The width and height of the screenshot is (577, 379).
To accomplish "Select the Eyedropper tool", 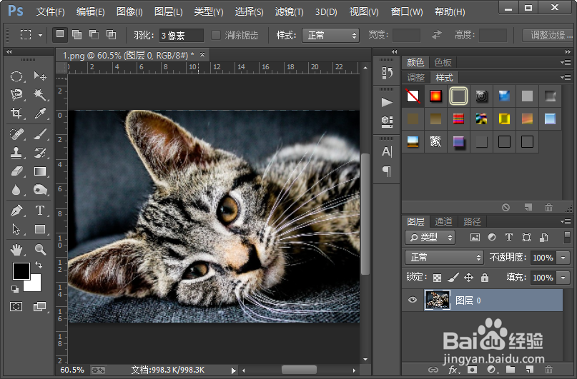I will coord(40,113).
